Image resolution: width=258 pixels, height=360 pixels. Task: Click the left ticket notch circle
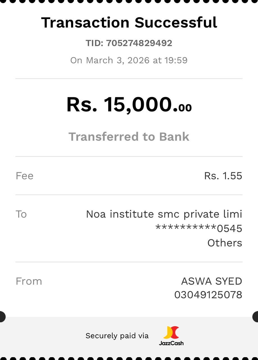click(2, 317)
